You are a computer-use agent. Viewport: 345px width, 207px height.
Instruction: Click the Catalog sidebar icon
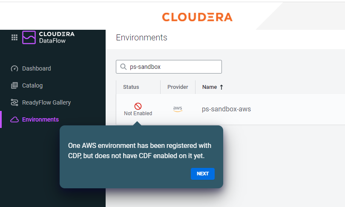coord(14,85)
